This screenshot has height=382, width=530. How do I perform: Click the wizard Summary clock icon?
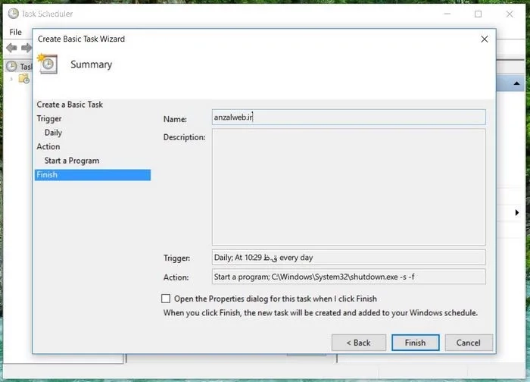[47, 64]
